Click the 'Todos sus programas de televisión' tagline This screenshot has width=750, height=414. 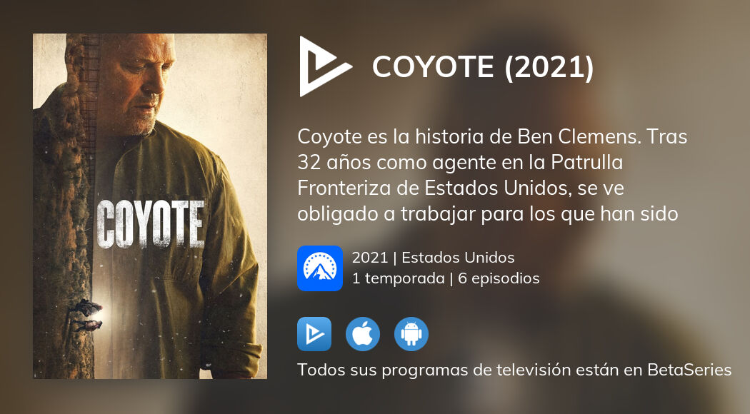point(514,370)
